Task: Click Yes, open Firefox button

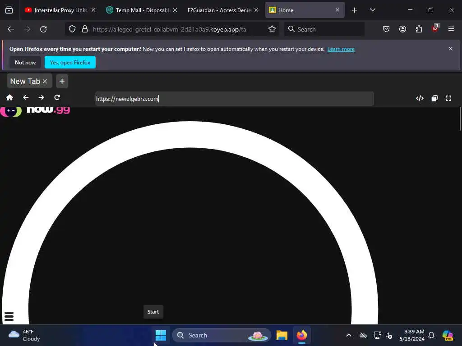Action: 70,62
